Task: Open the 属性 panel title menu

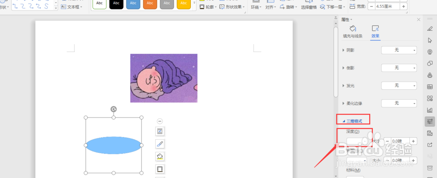Action: 347,20
